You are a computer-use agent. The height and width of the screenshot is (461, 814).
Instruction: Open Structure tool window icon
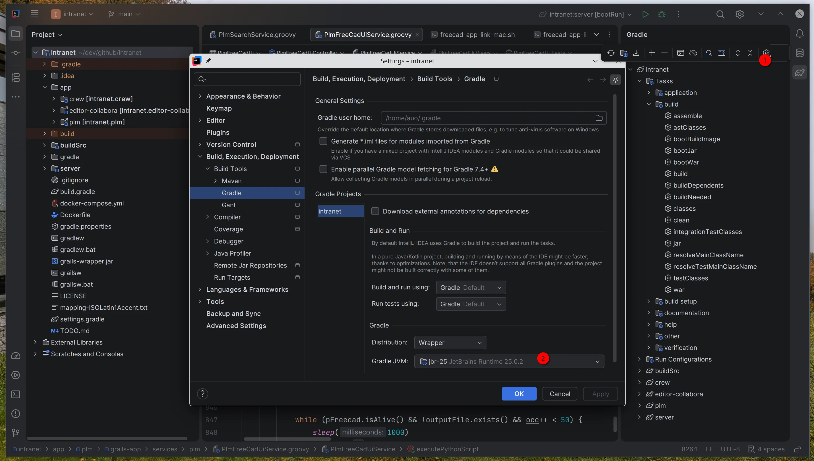(x=15, y=77)
